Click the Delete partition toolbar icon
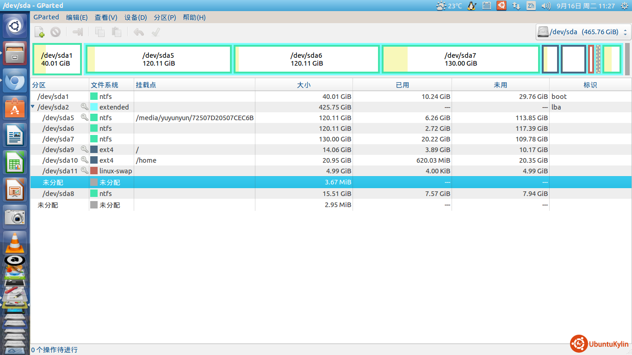Image resolution: width=632 pixels, height=355 pixels. pyautogui.click(x=56, y=32)
